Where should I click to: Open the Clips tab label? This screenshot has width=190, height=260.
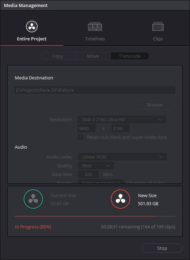point(158,39)
